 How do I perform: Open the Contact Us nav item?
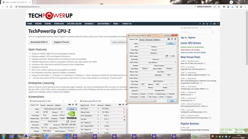click(127, 24)
